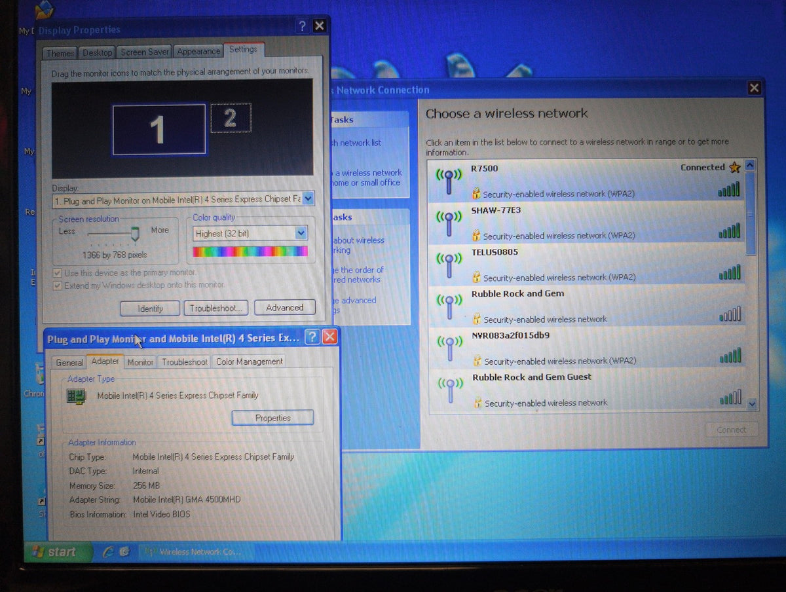Open the Monitor tab in the adapter dialog

coord(140,362)
